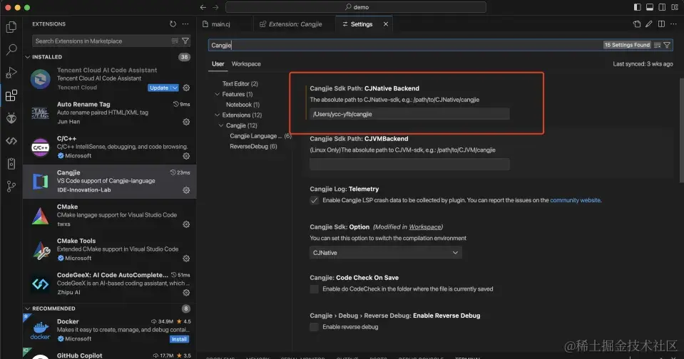Open Extensions panel more actions menu

click(x=185, y=24)
